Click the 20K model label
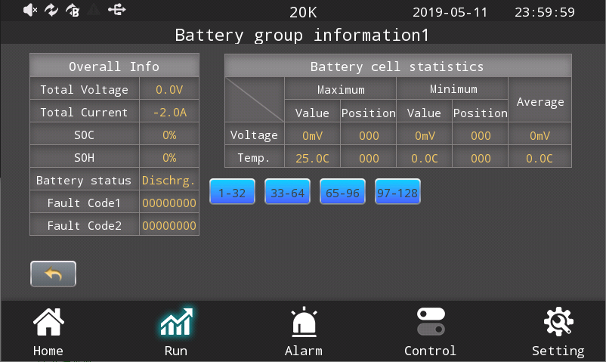 click(303, 12)
